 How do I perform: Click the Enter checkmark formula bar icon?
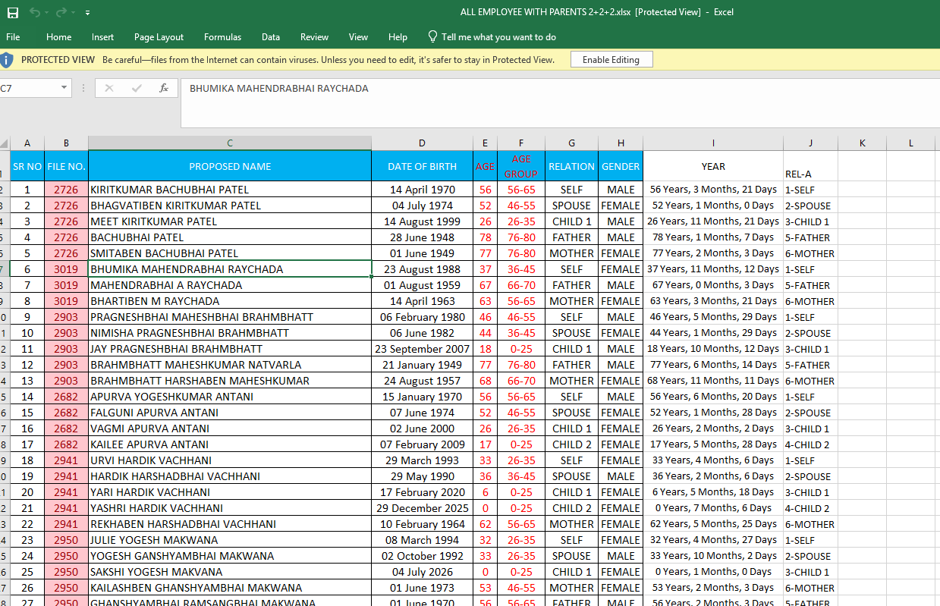137,89
